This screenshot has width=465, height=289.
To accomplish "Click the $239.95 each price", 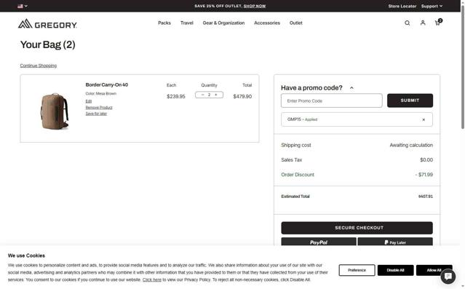I will pos(176,96).
